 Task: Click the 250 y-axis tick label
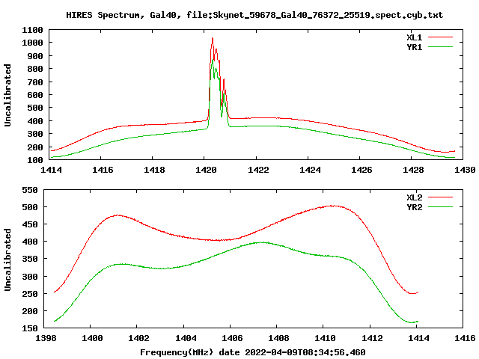[x=30, y=294]
